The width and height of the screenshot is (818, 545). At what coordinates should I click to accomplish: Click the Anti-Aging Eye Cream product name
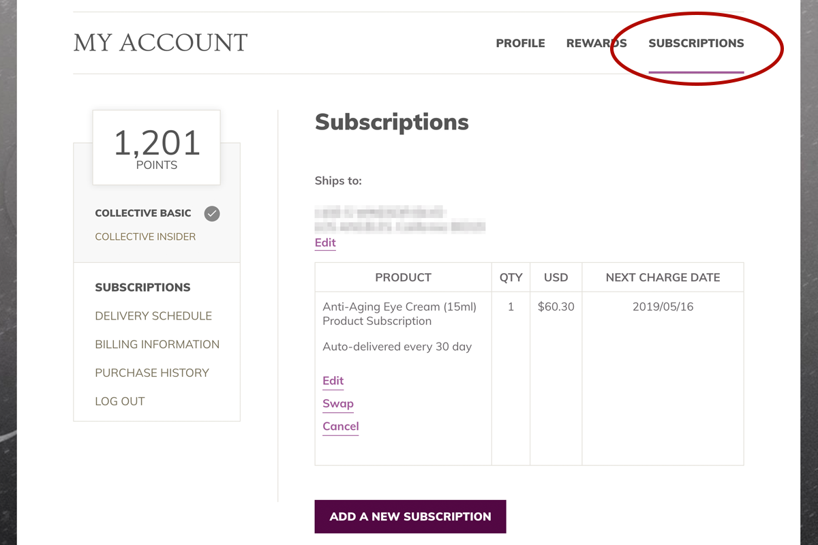click(399, 307)
